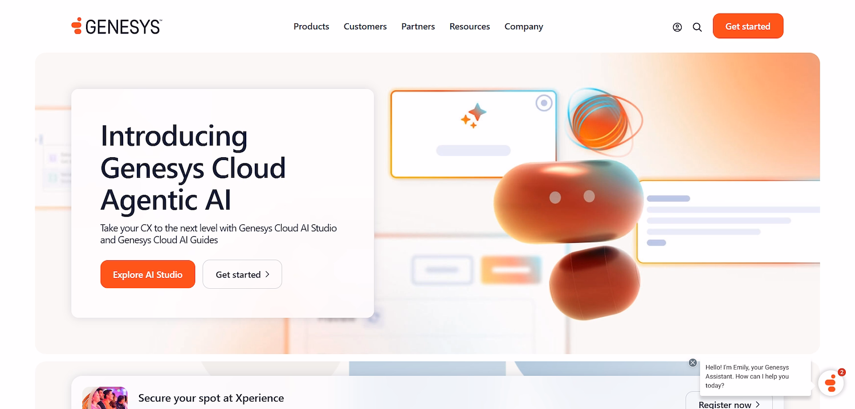Click Get started in the Agentic AI card
855x409 pixels.
242,274
